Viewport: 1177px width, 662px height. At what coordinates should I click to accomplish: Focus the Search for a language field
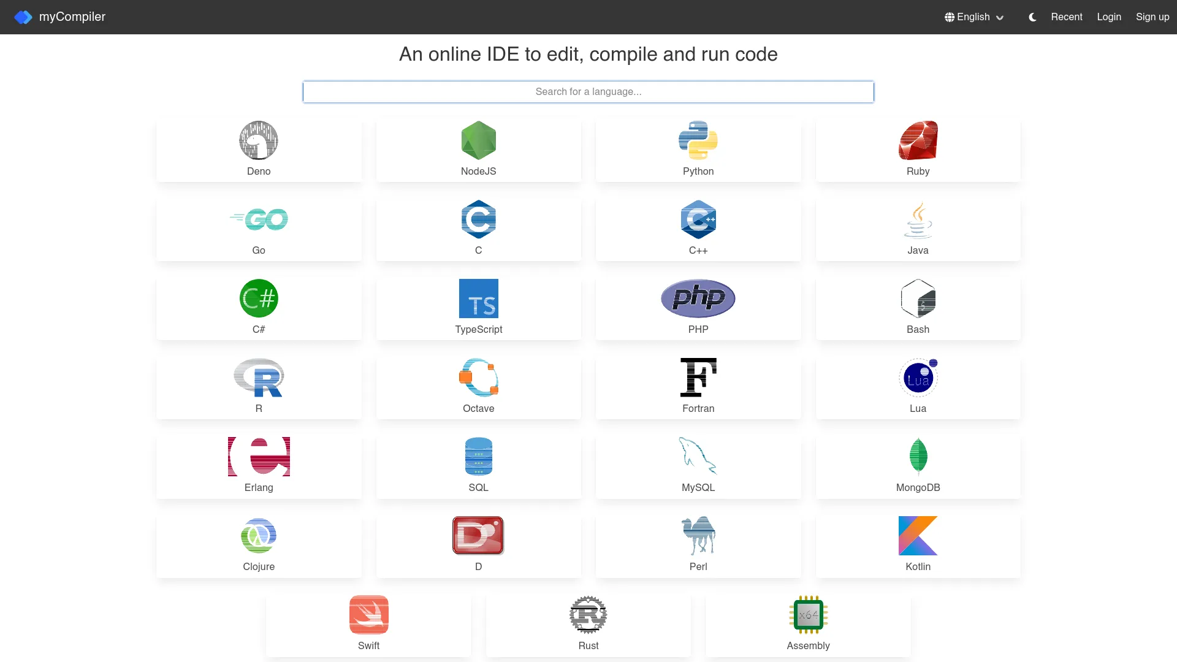[x=588, y=92]
